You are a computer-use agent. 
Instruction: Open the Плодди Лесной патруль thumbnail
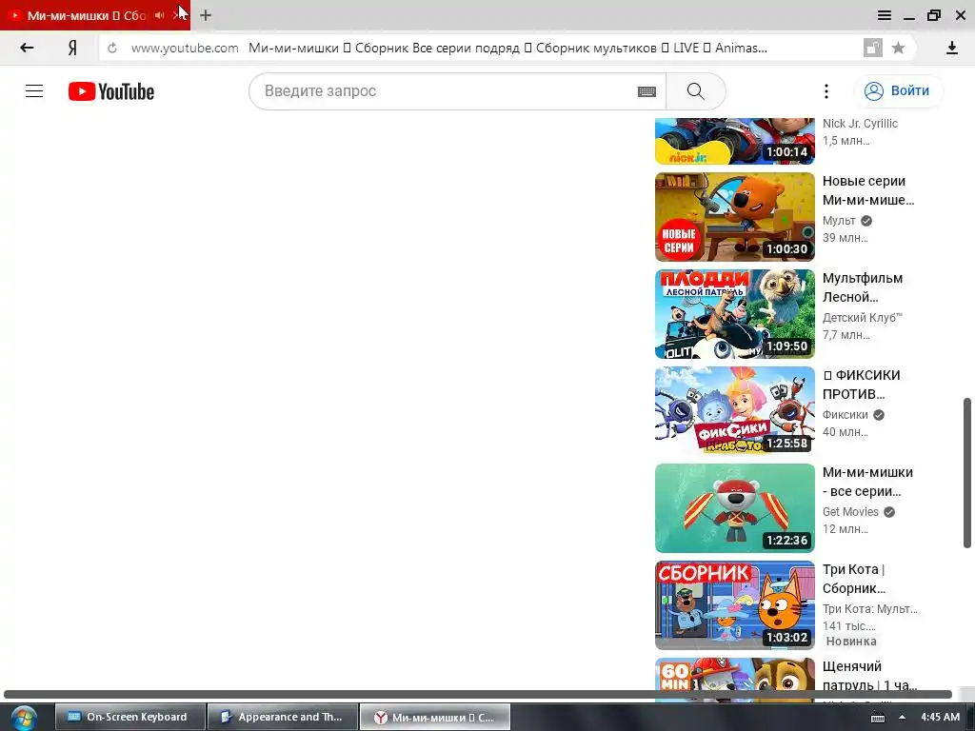pos(734,314)
